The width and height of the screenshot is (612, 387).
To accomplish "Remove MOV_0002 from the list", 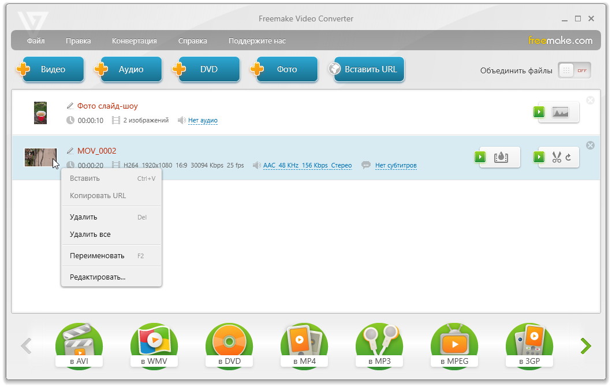I will point(591,146).
